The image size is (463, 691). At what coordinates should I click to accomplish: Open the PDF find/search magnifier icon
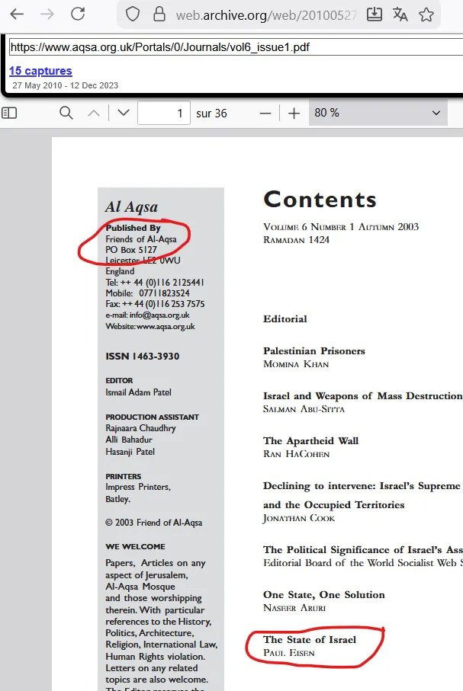(x=66, y=114)
